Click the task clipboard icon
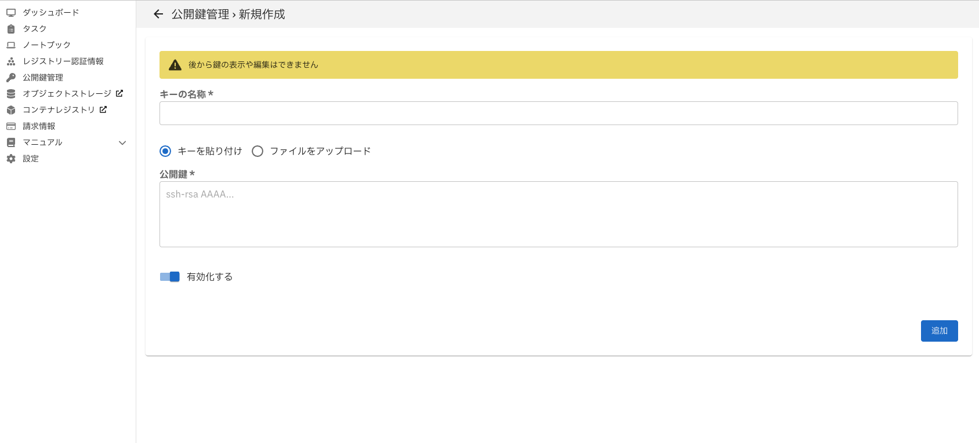979x443 pixels. coord(11,28)
